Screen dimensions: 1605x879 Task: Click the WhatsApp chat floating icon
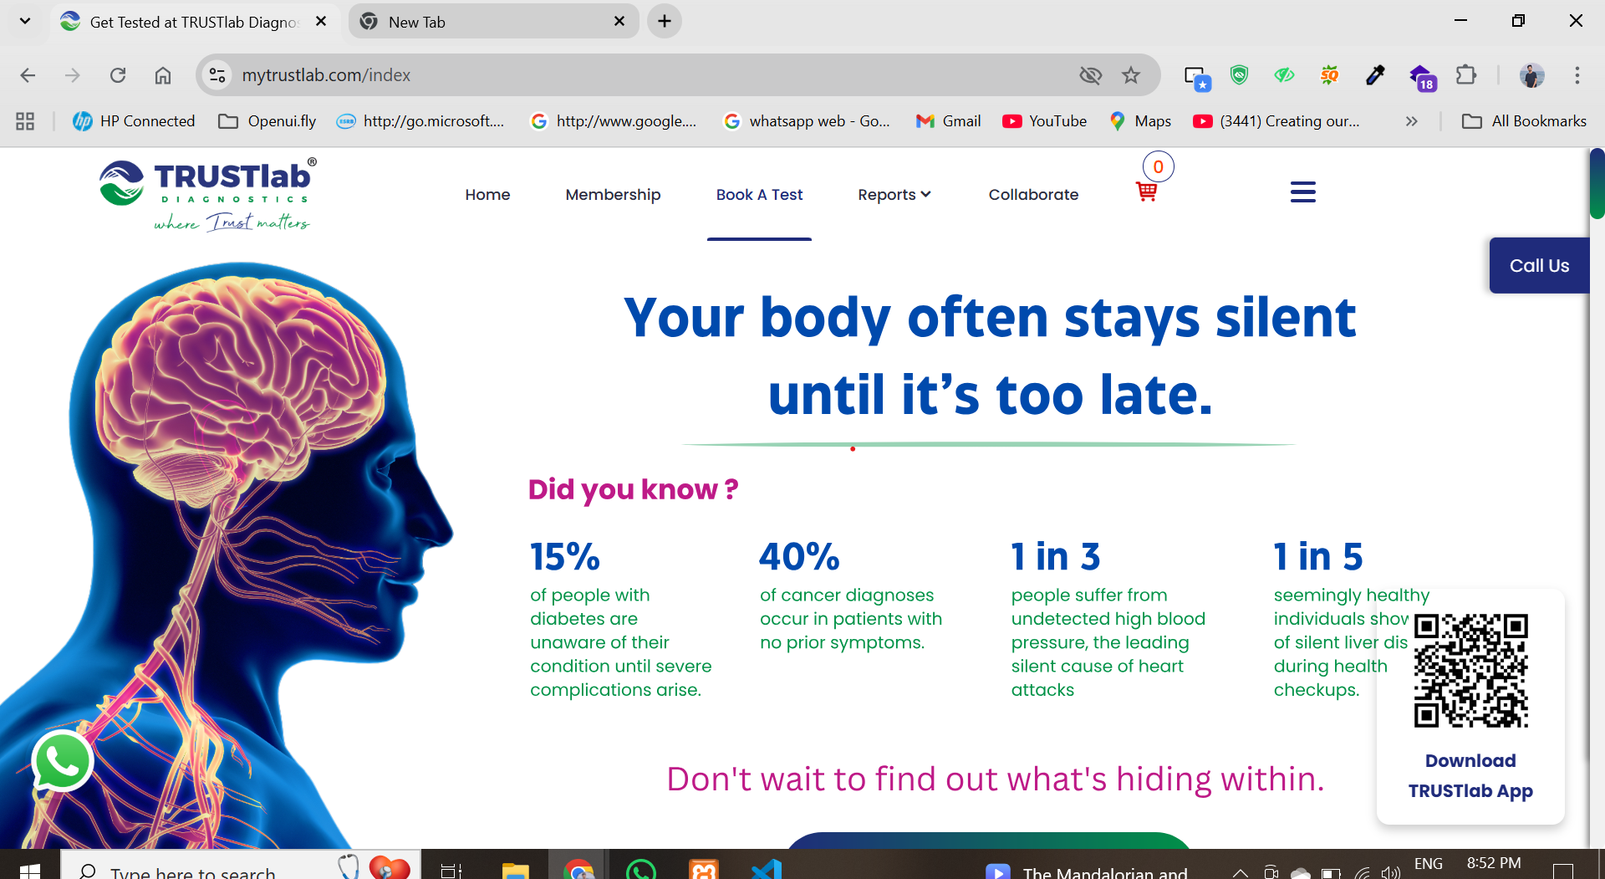63,761
